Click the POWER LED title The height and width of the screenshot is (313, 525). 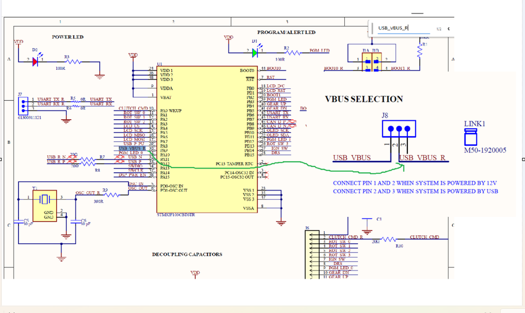coord(68,37)
